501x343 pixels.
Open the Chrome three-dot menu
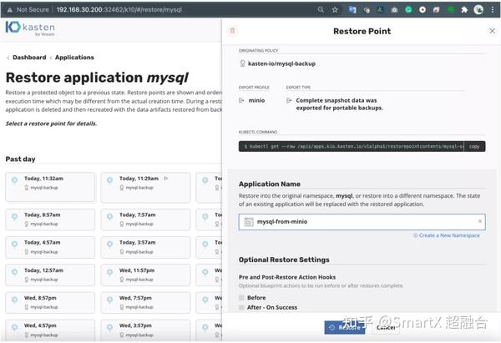point(493,9)
